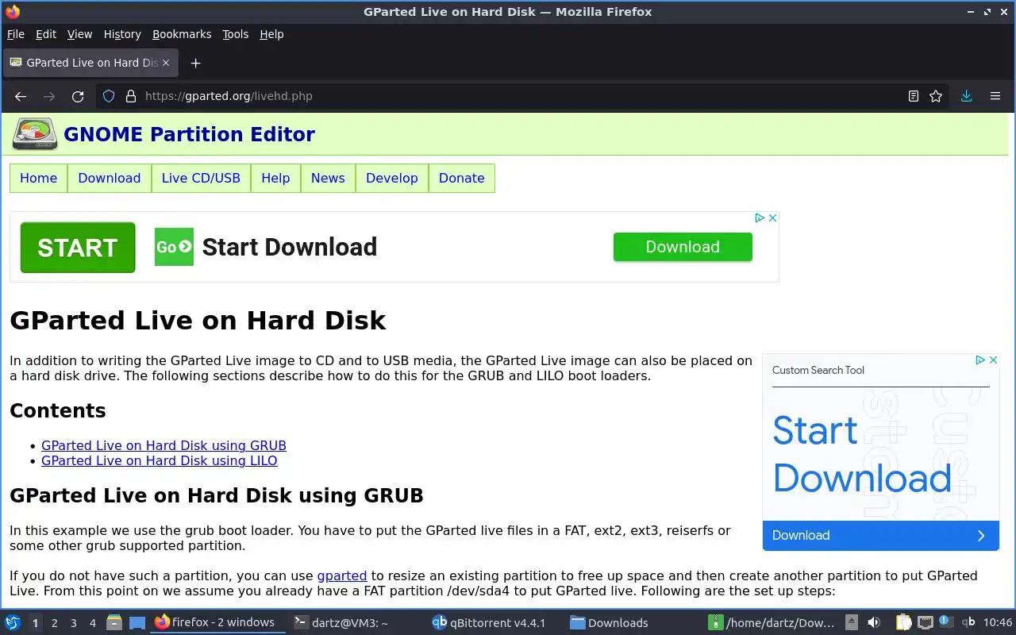Screen dimensions: 1016x635
Task: Click the file manager icon in taskbar
Action: [114, 622]
